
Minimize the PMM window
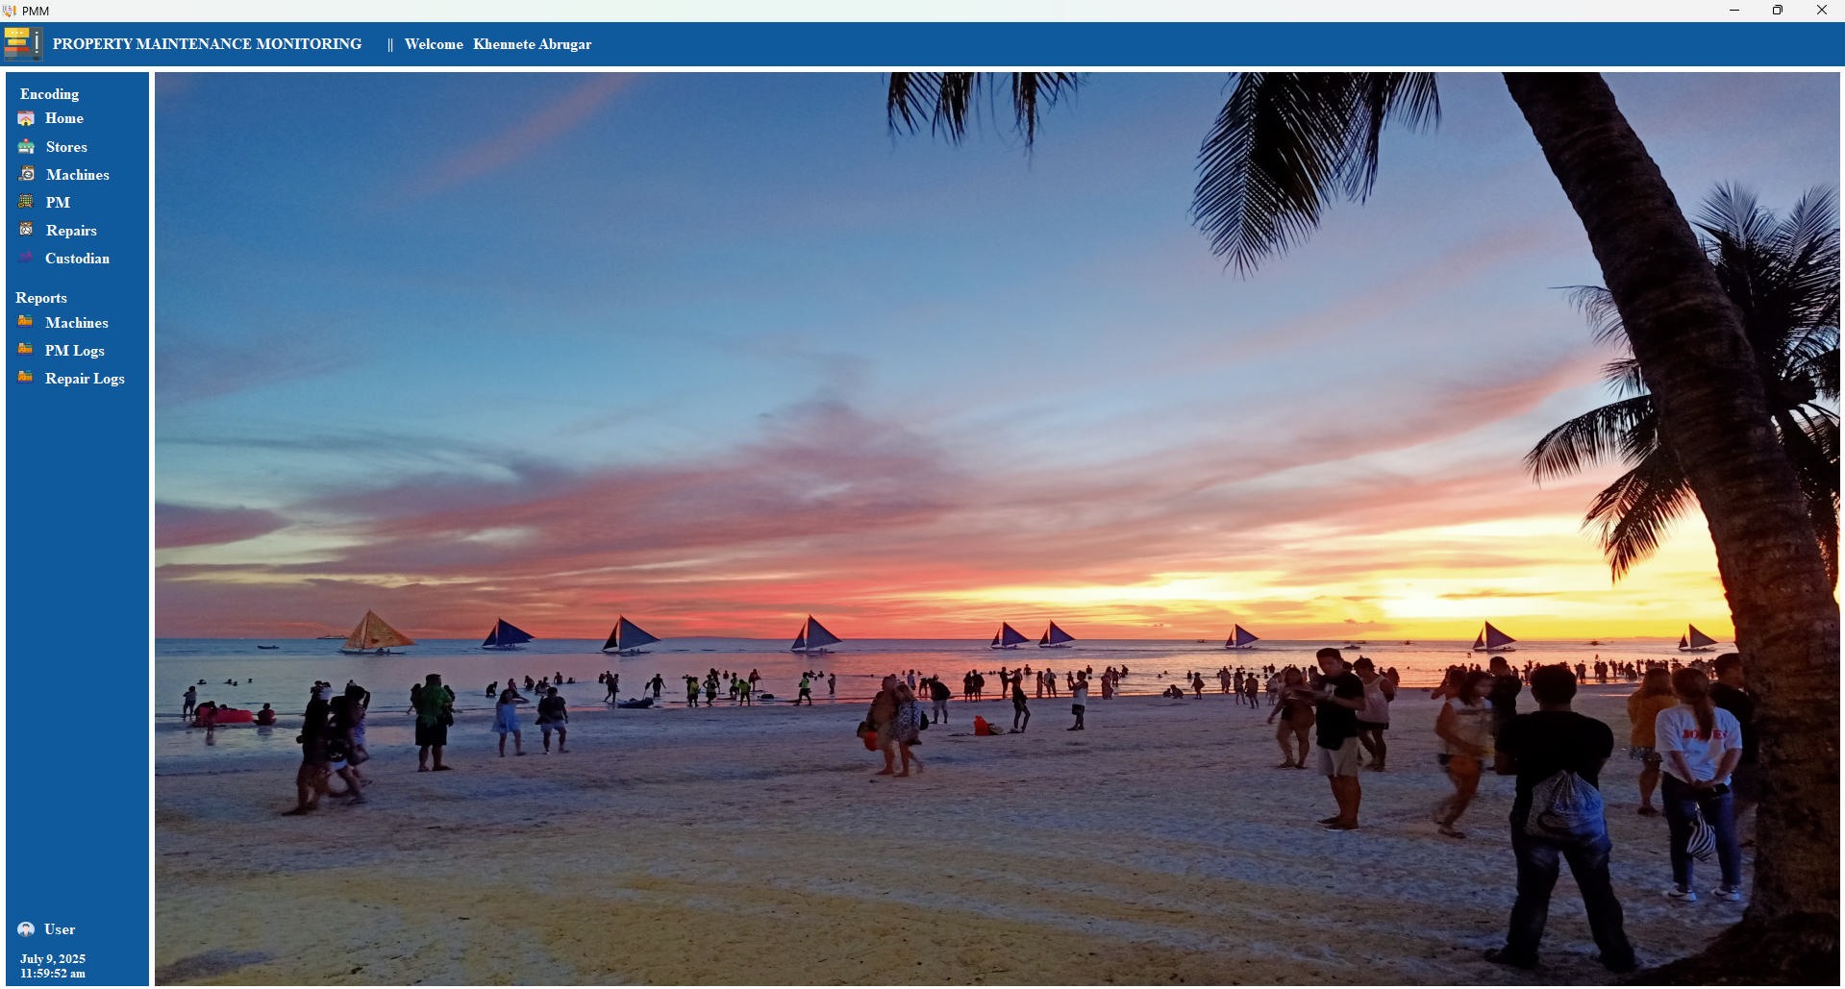coord(1734,11)
